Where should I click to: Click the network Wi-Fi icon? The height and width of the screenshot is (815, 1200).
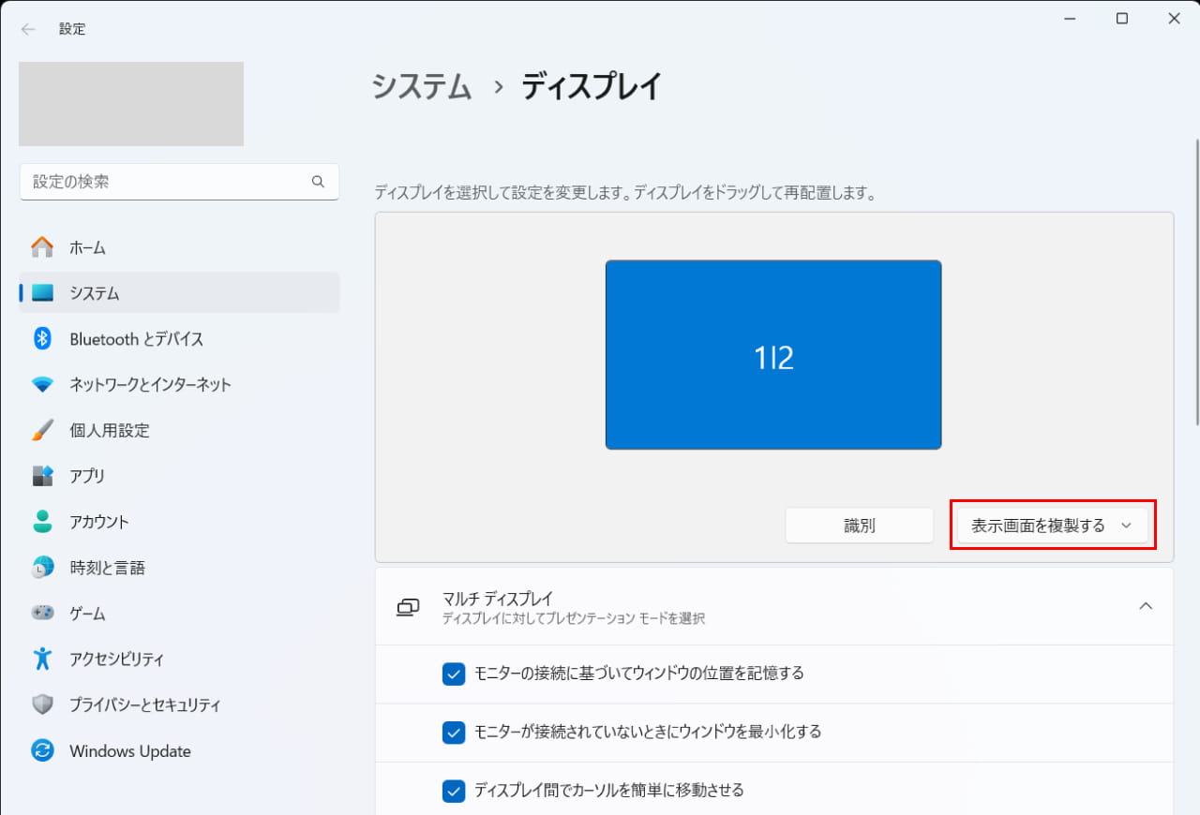42,385
